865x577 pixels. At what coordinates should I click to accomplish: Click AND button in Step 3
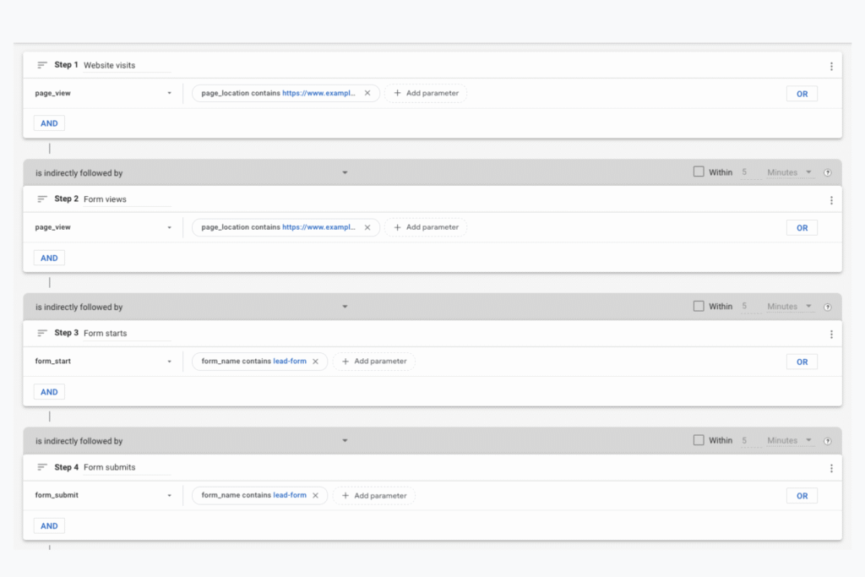coord(49,392)
